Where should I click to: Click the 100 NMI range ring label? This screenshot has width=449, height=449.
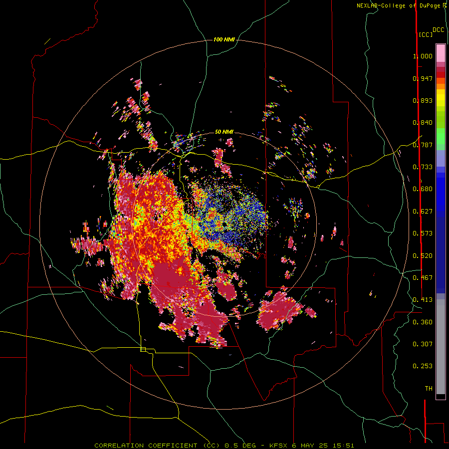tap(224, 39)
